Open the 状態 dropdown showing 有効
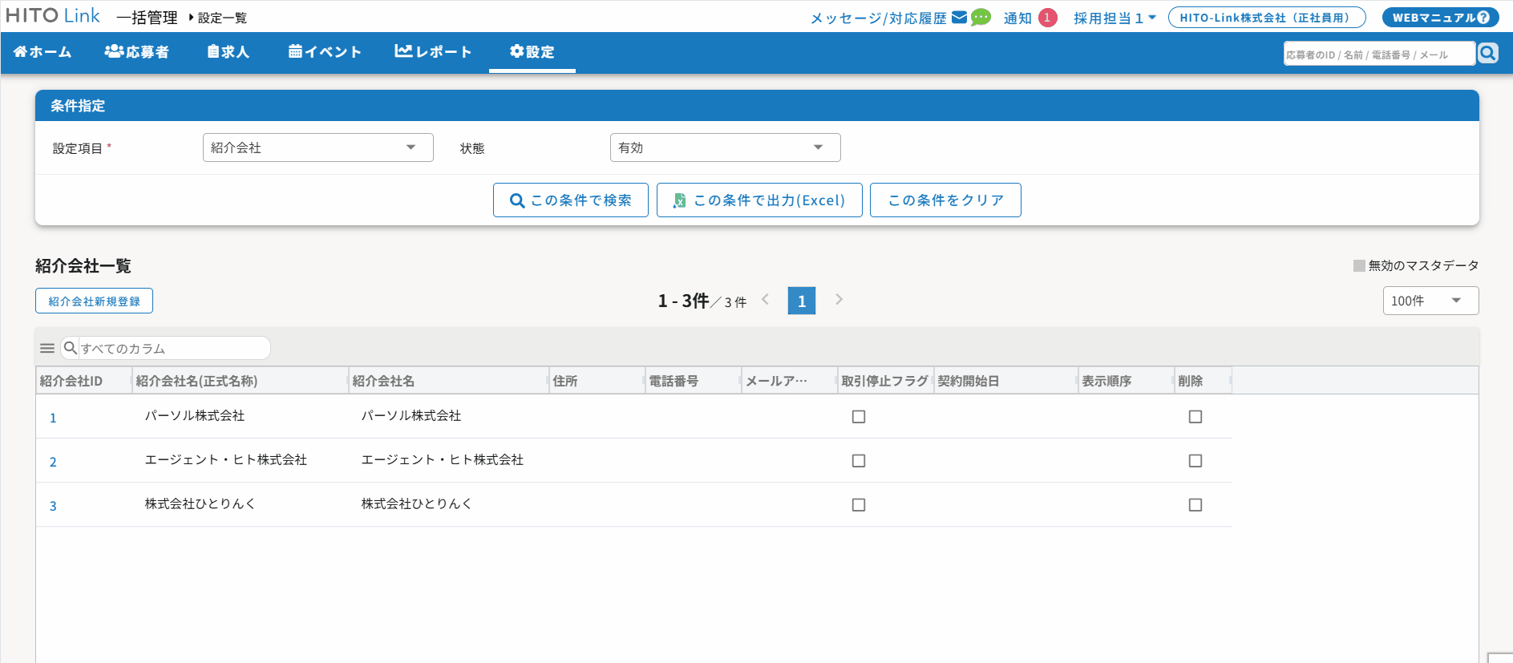This screenshot has height=663, width=1513. [x=725, y=148]
